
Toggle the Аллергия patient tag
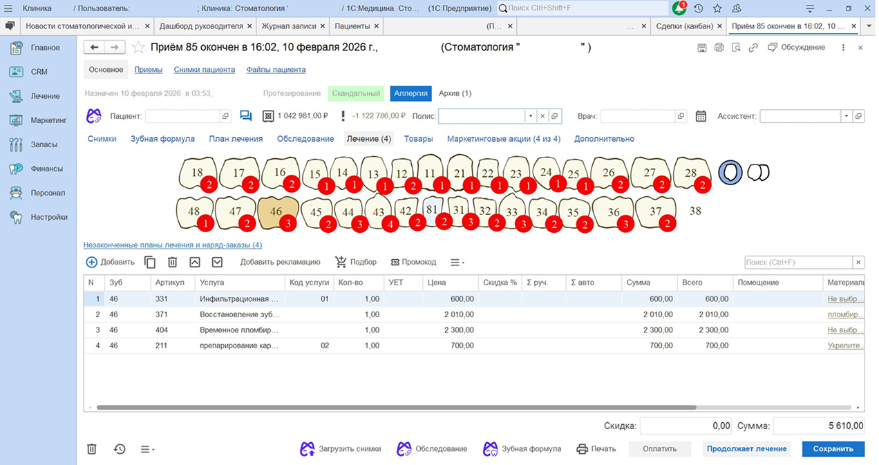[x=410, y=93]
